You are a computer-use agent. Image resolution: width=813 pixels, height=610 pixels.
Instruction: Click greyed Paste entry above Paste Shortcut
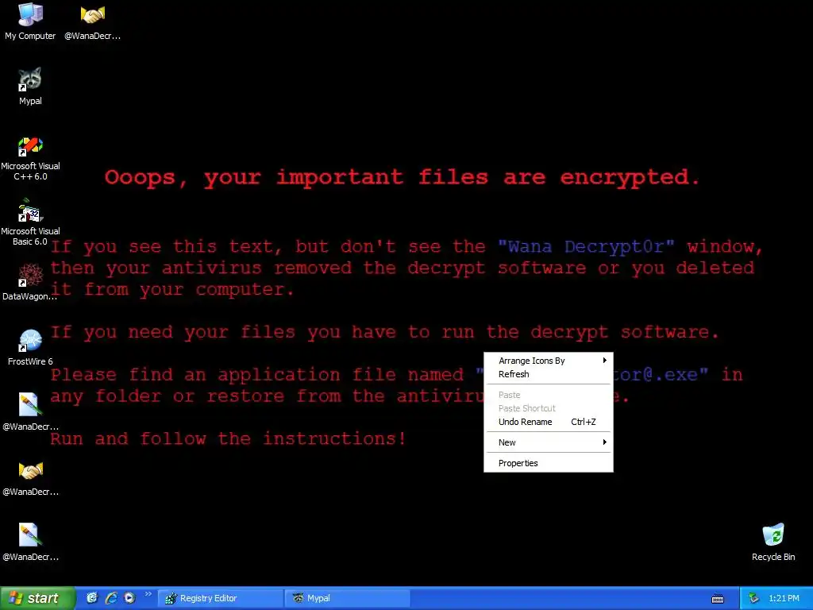point(549,395)
